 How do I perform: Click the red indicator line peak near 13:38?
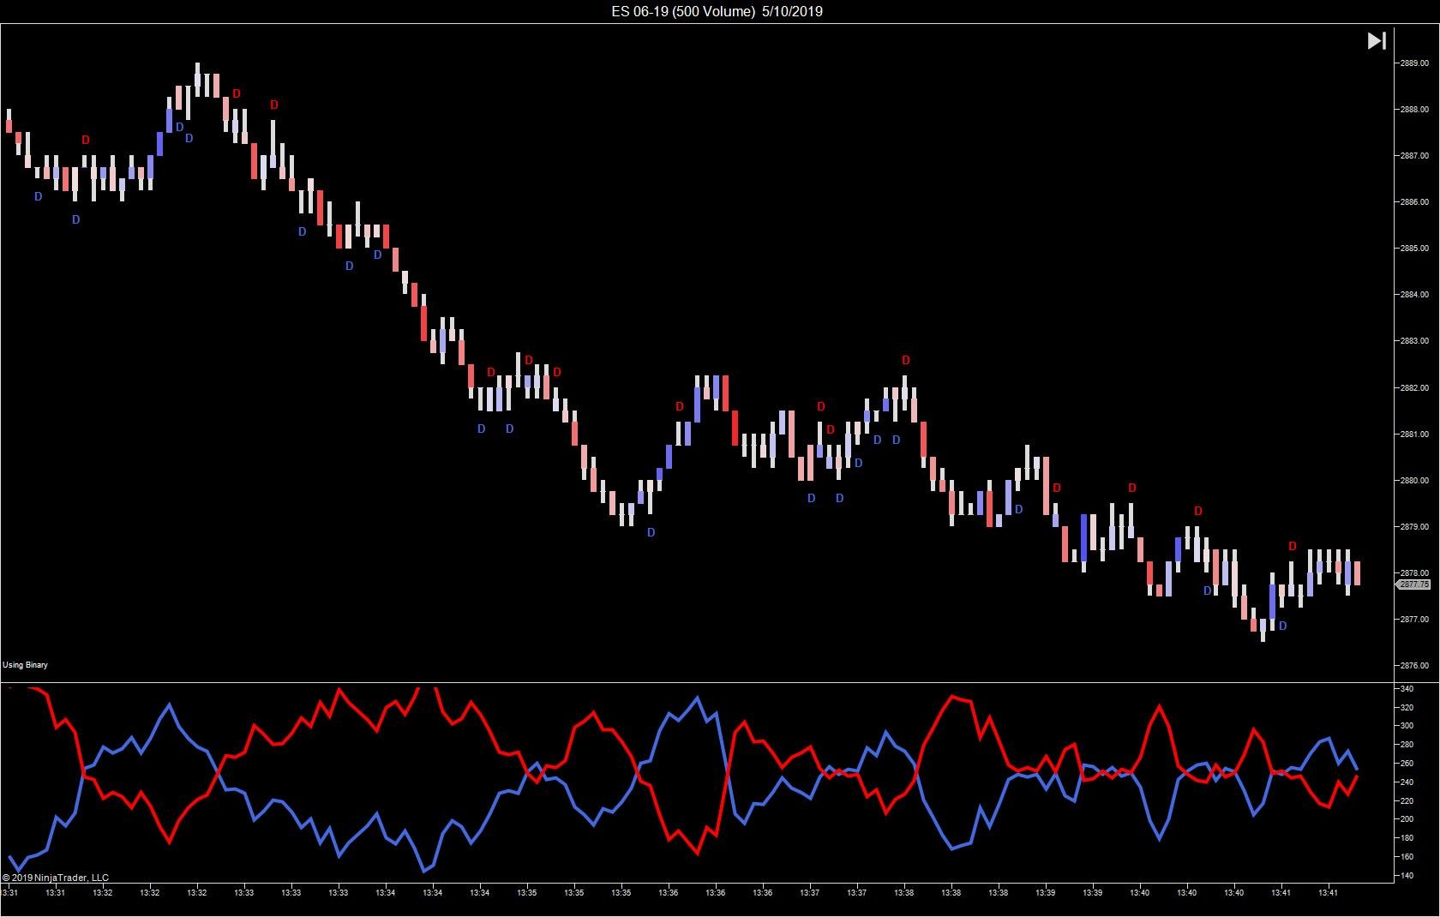951,698
